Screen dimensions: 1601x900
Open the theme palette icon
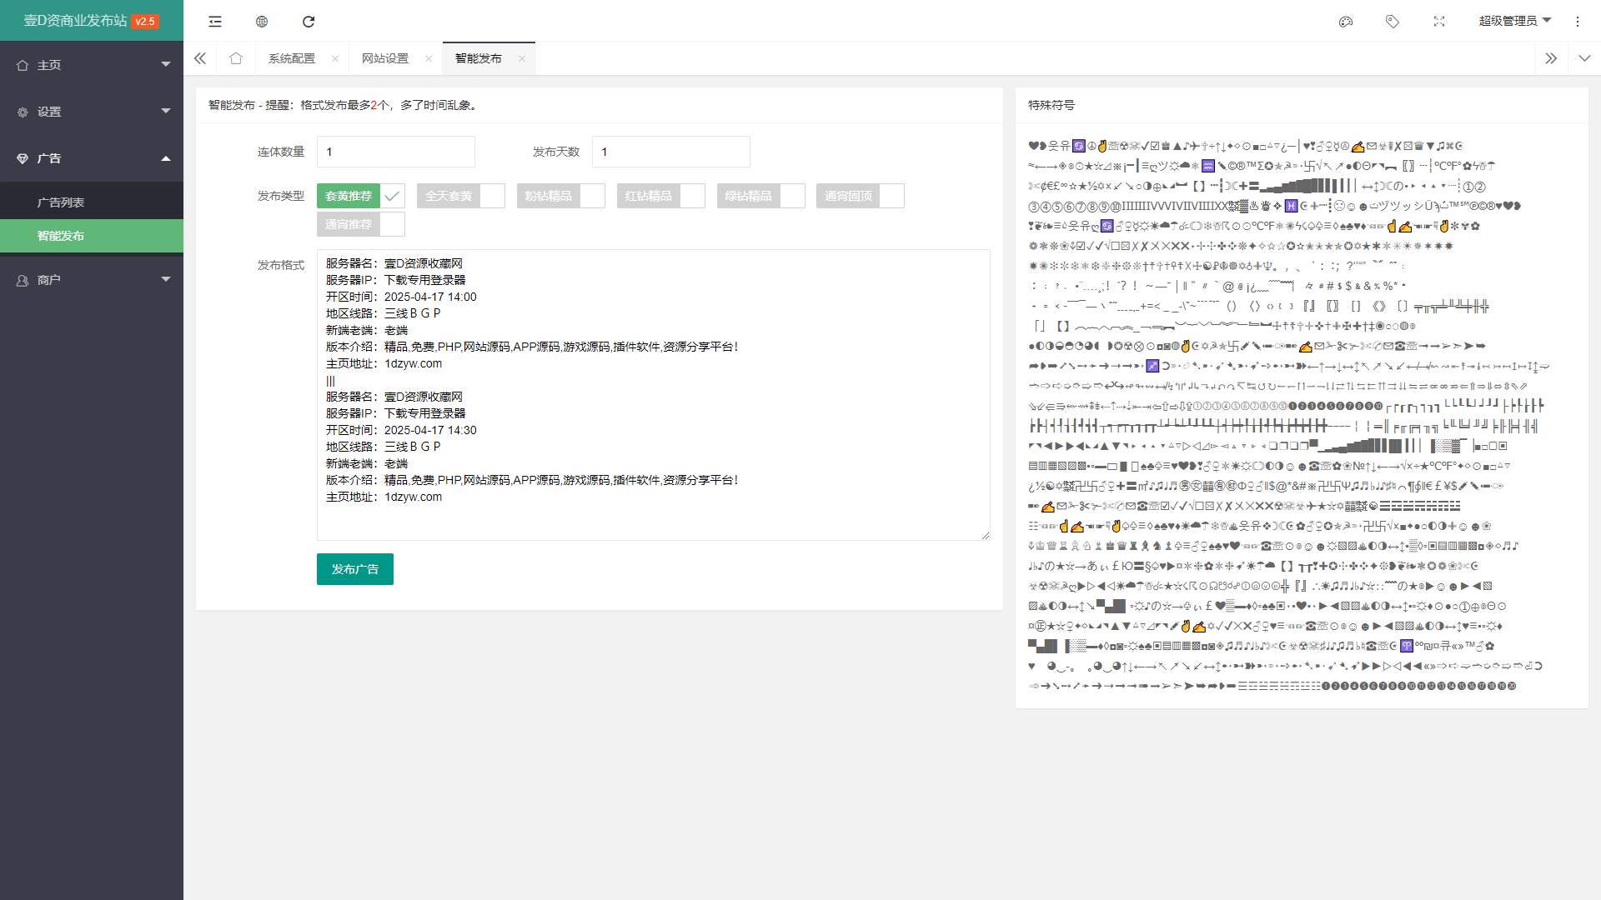point(1346,22)
